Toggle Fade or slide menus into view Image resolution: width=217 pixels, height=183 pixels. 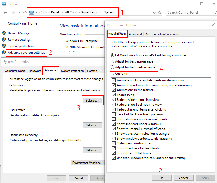coord(135,100)
